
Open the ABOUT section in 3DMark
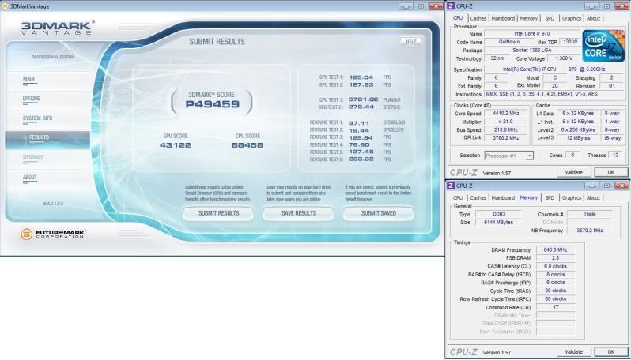(x=30, y=177)
